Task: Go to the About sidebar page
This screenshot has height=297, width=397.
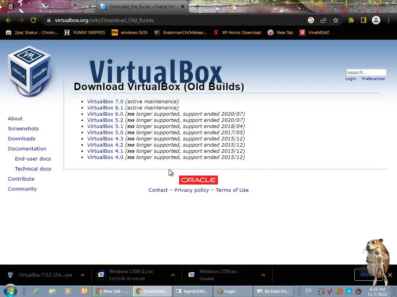Action: pyautogui.click(x=15, y=118)
